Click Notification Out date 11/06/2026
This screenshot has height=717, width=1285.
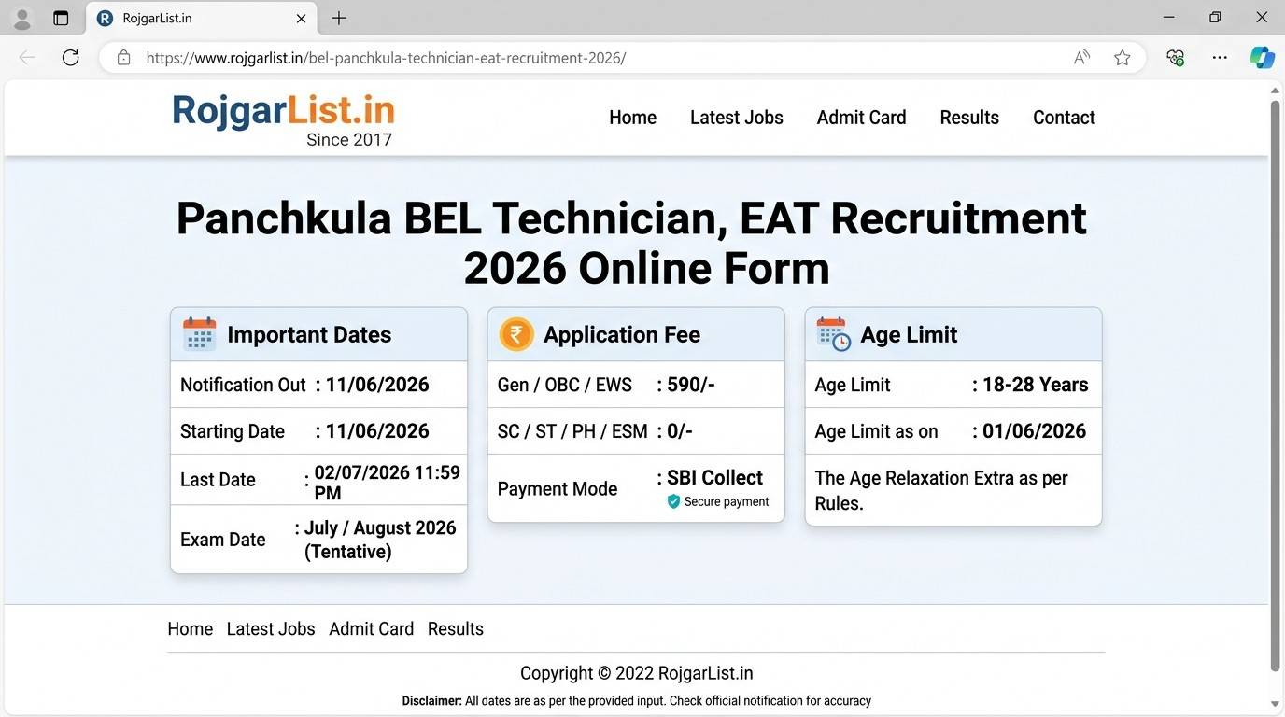[x=377, y=385]
